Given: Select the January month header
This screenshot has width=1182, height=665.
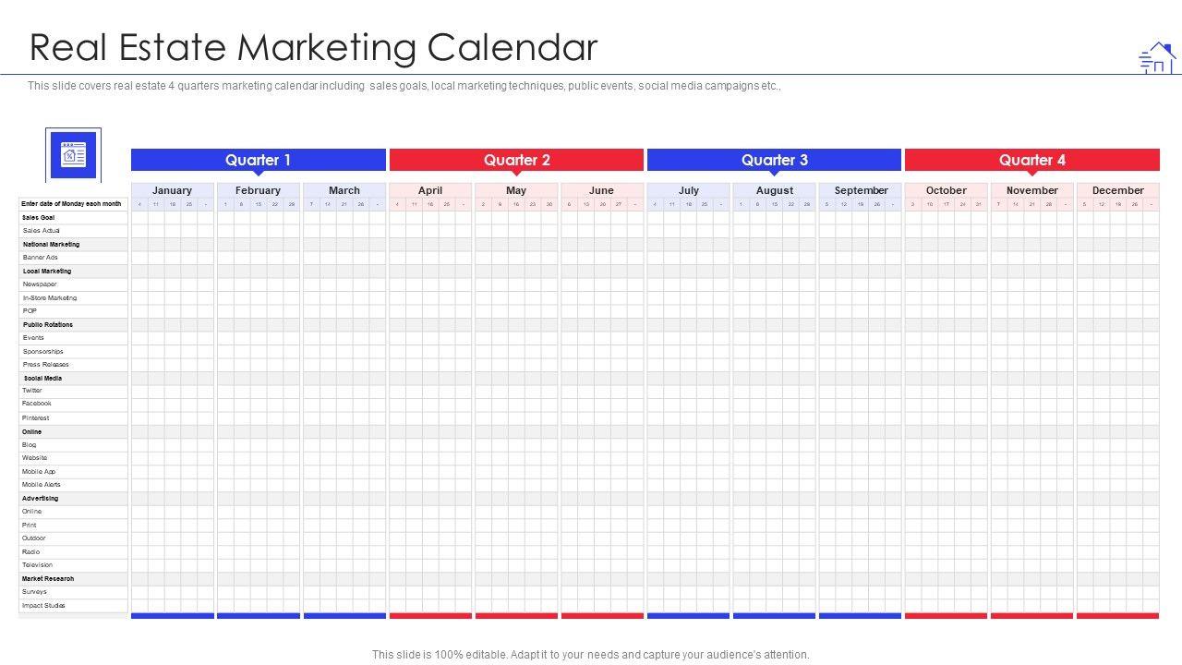Looking at the screenshot, I should [x=172, y=190].
